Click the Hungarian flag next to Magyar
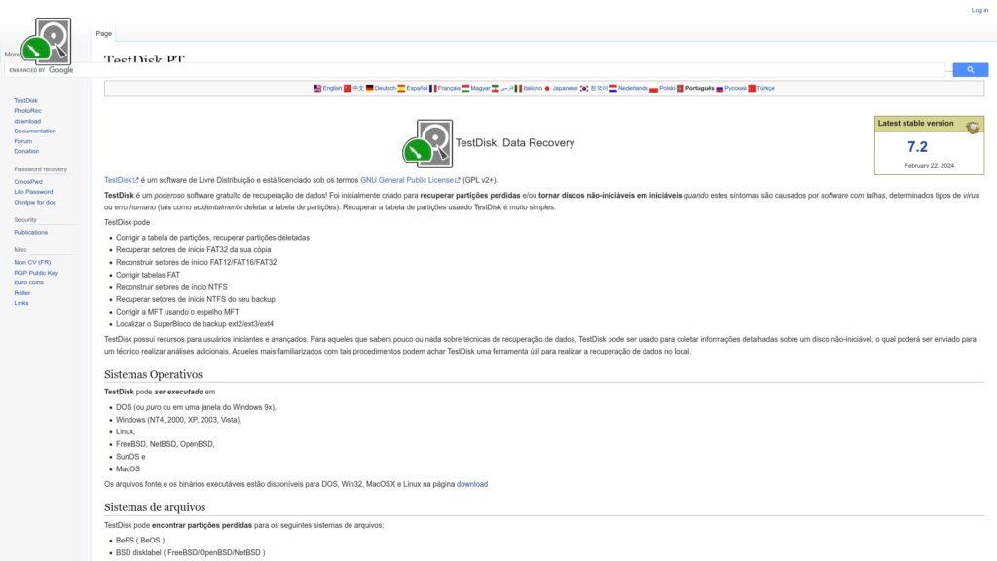997x561 pixels. point(465,89)
